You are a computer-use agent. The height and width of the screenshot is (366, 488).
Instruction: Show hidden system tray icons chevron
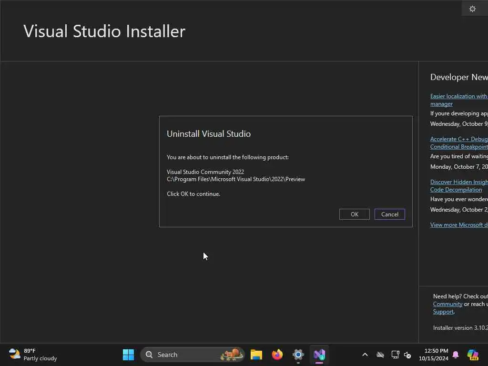[365, 355]
